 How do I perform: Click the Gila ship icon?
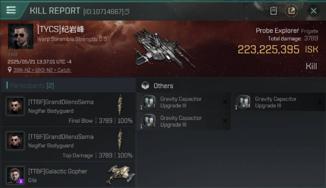[120, 174]
